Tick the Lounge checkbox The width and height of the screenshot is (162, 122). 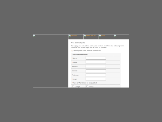[73, 86]
